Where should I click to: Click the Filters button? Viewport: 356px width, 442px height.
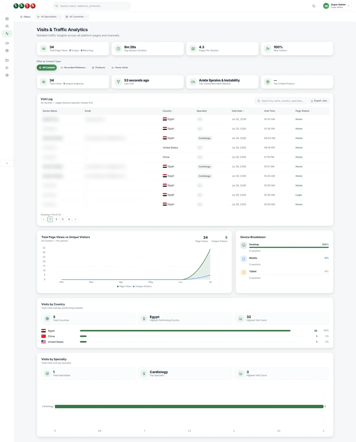[25, 17]
